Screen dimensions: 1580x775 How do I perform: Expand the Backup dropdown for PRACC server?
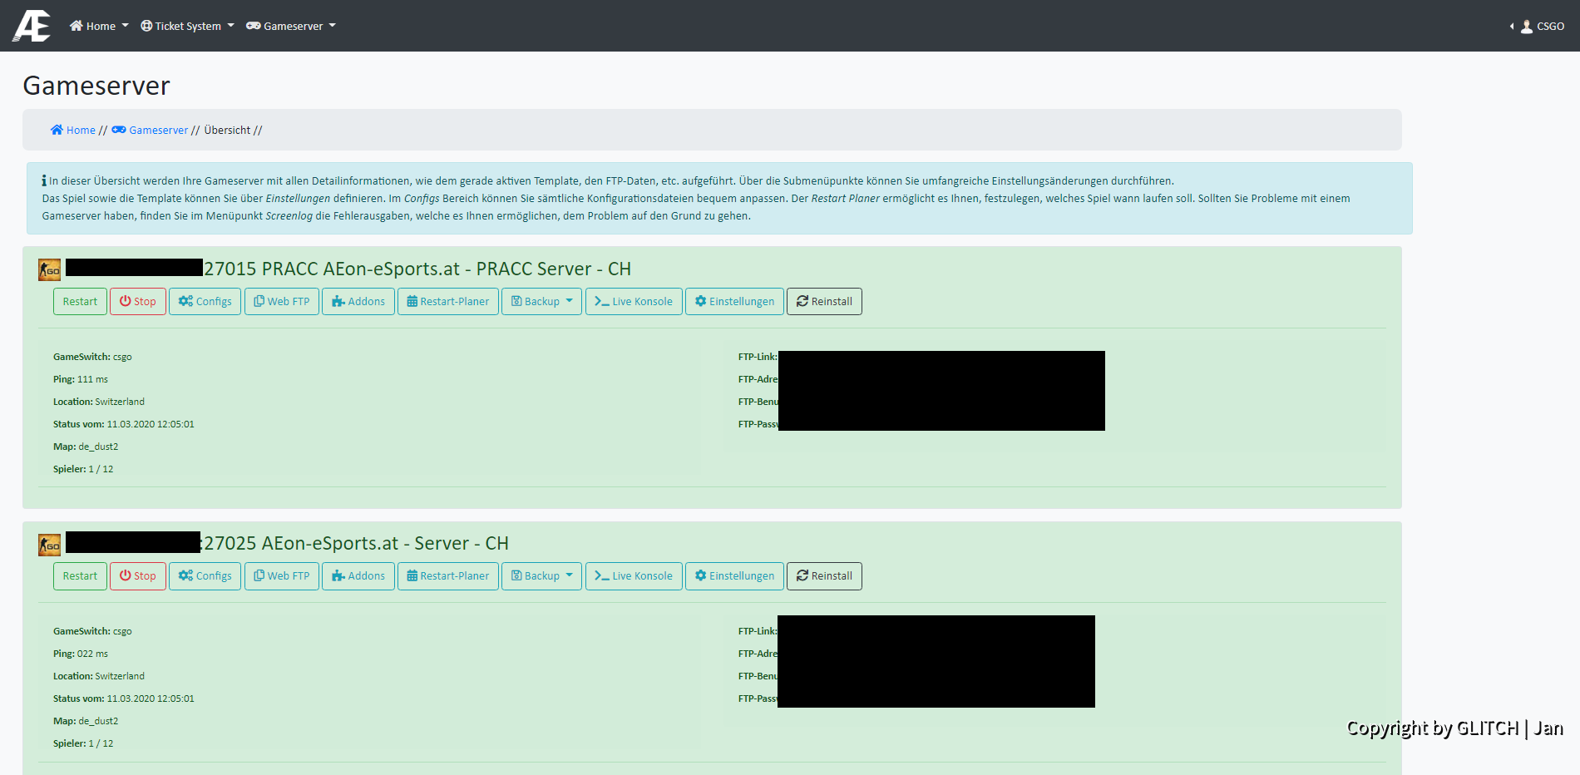click(x=541, y=302)
